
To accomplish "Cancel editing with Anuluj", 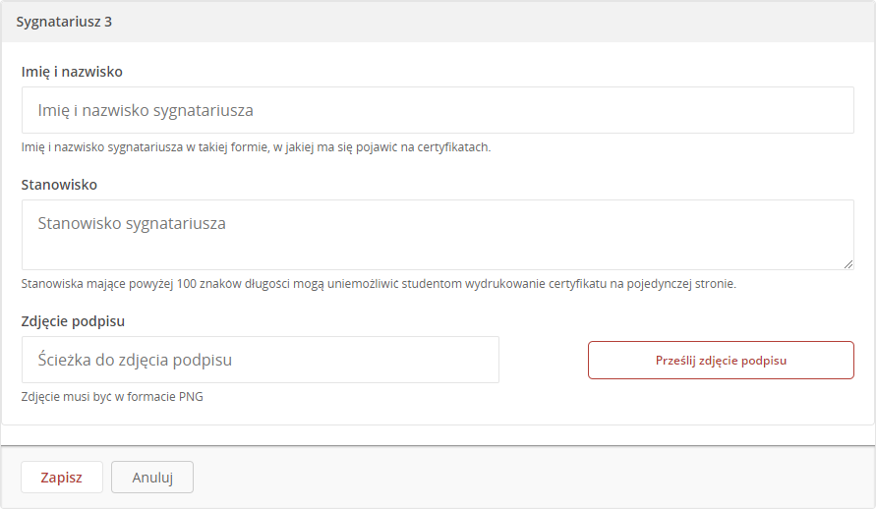I will (x=152, y=478).
